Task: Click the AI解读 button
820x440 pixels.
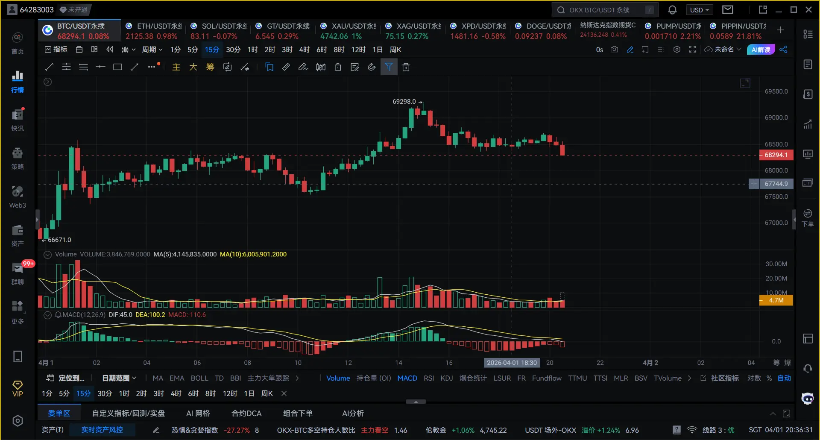Action: pos(761,50)
